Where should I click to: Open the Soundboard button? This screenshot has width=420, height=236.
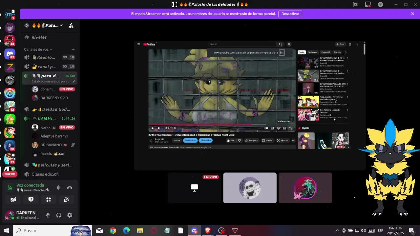click(66, 200)
